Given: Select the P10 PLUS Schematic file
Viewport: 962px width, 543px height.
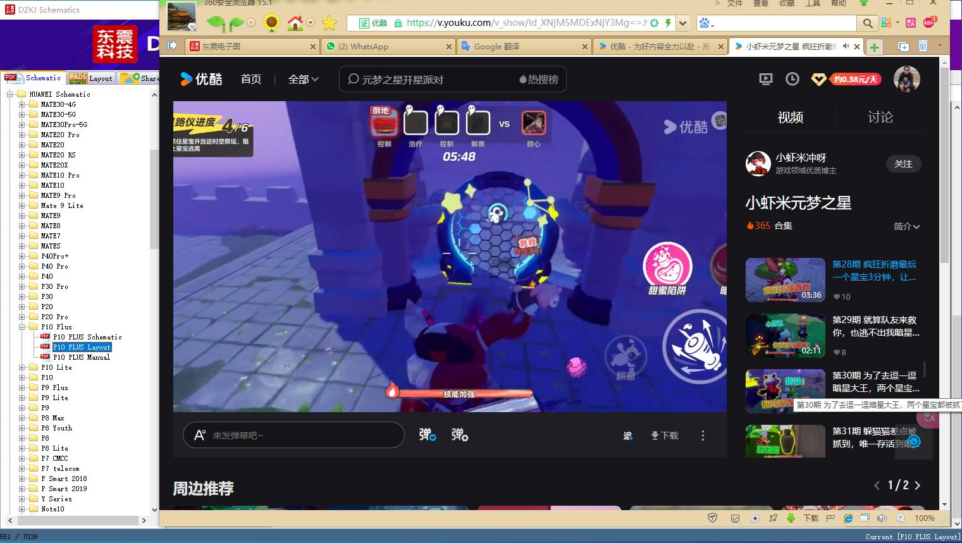Looking at the screenshot, I should point(87,337).
